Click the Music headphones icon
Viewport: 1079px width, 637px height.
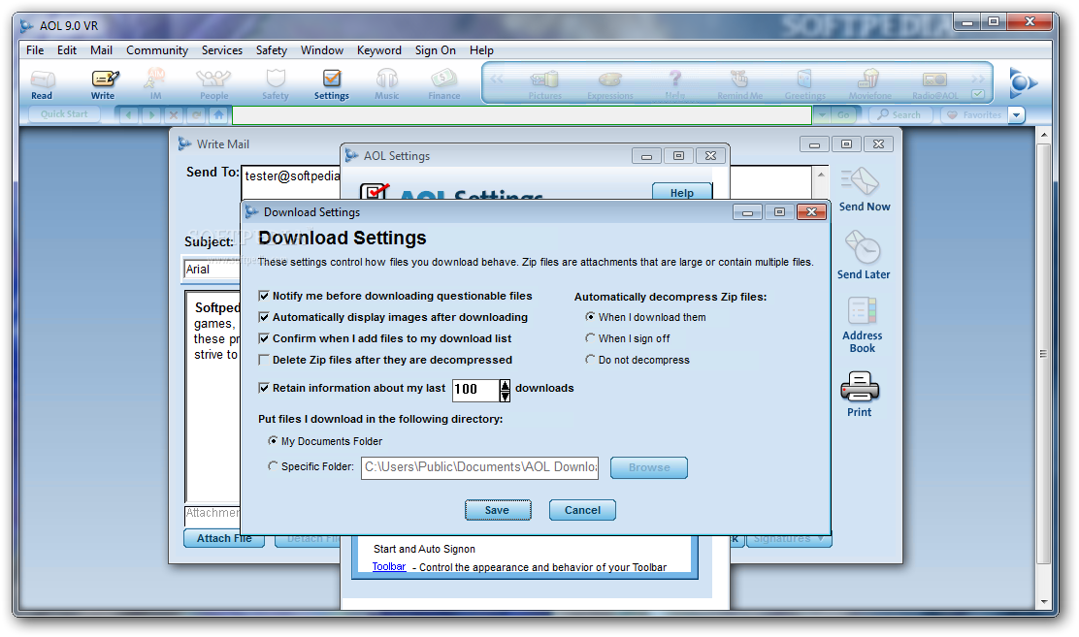387,84
